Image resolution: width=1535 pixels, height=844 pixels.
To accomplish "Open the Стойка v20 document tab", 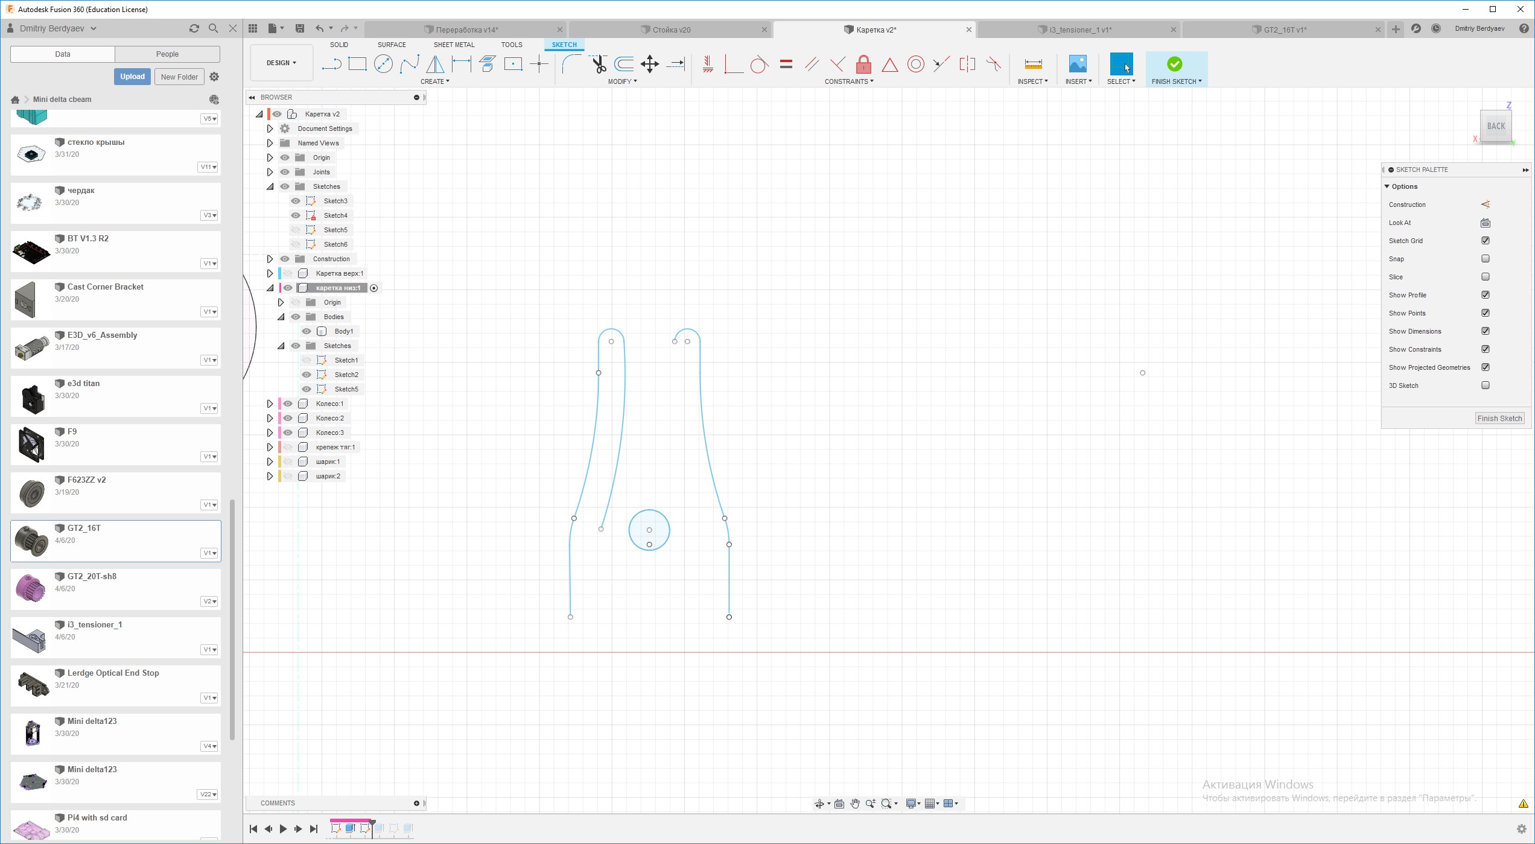I will (671, 30).
